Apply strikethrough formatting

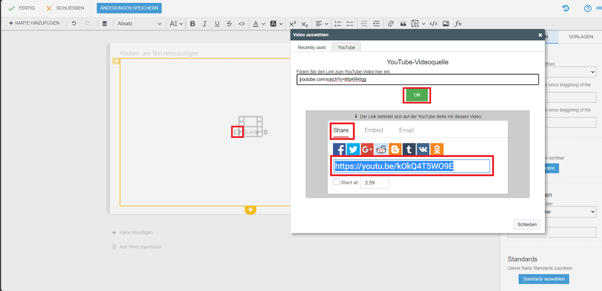[x=229, y=24]
